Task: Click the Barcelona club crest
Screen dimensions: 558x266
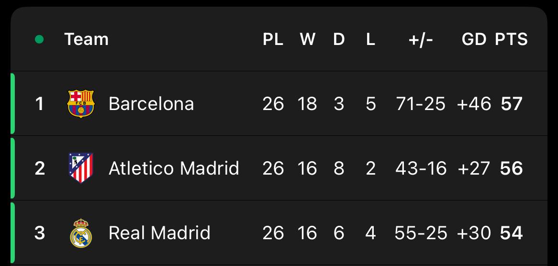Action: [x=81, y=103]
